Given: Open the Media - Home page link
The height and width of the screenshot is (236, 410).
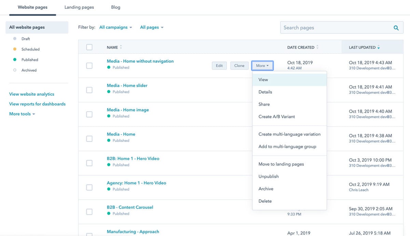Looking at the screenshot, I should (121, 134).
